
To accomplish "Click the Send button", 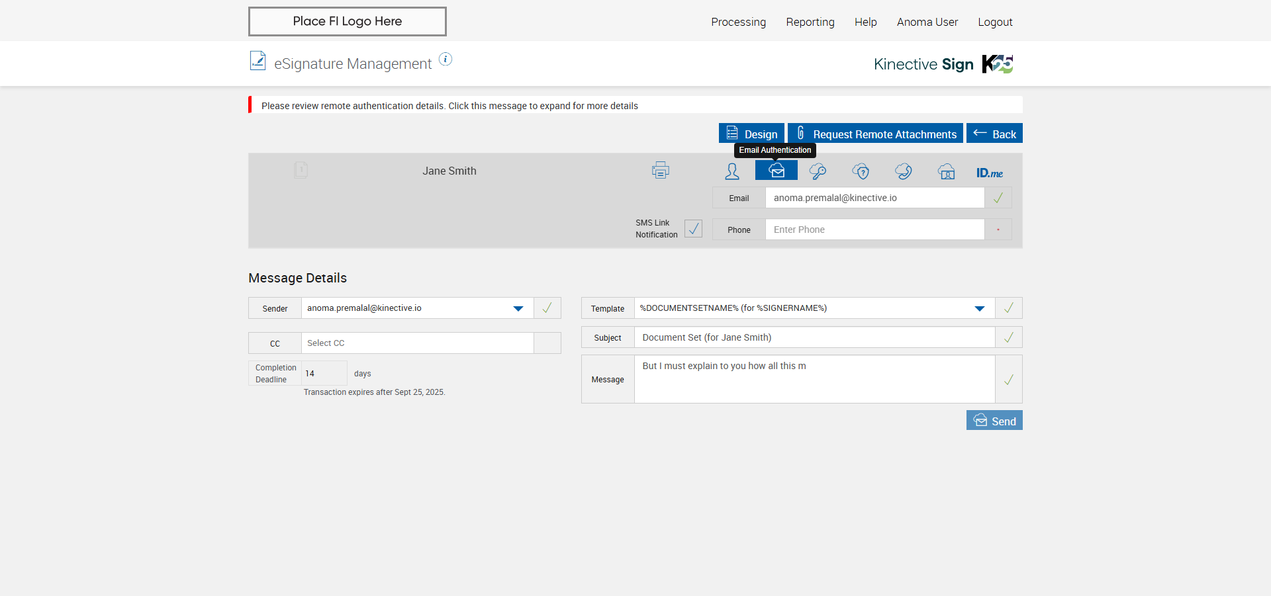I will point(994,421).
